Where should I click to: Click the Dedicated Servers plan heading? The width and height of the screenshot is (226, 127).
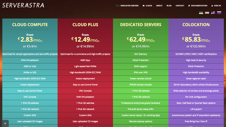(141, 24)
